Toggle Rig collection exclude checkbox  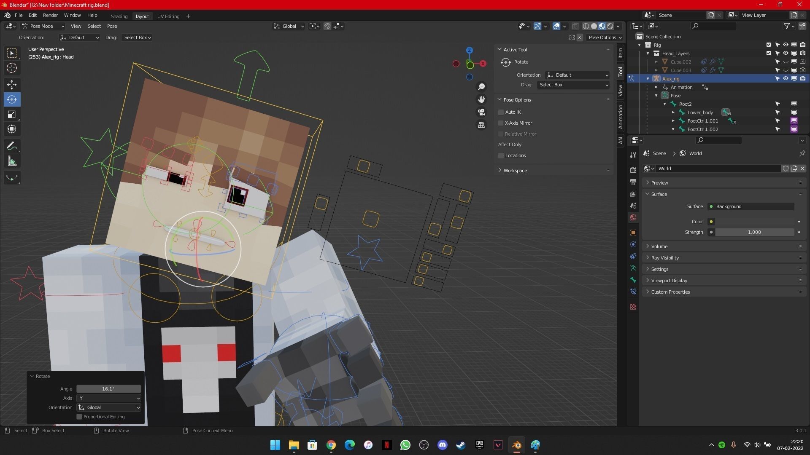click(x=769, y=45)
